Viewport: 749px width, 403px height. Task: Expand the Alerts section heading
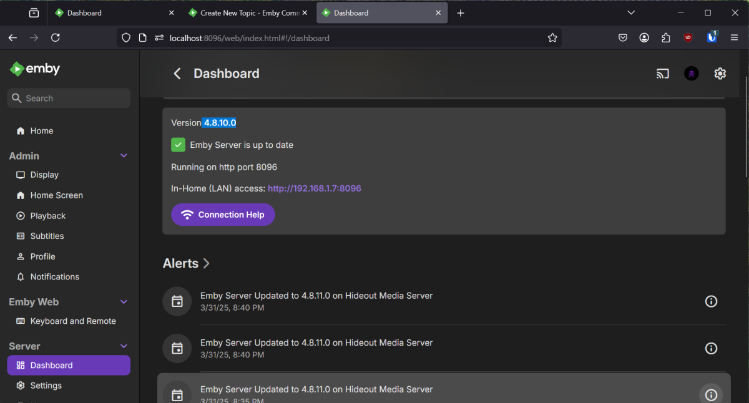(186, 263)
